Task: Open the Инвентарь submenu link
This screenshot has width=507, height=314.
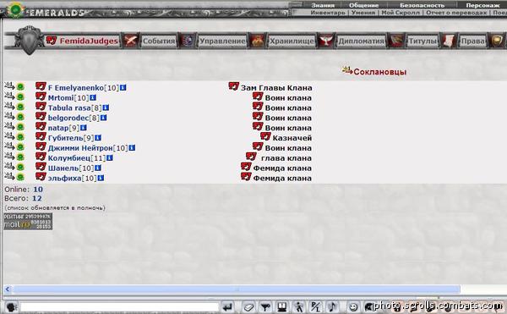Action: (328, 13)
